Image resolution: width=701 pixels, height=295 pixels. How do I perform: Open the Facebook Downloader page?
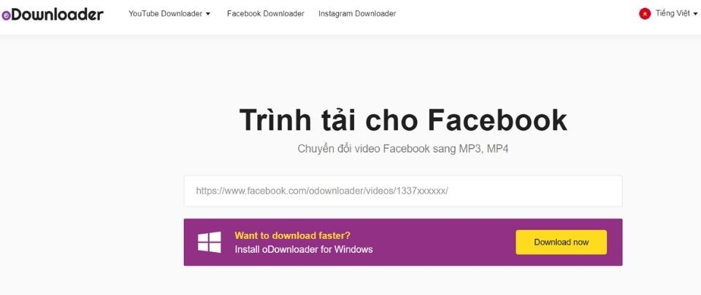[x=266, y=14]
